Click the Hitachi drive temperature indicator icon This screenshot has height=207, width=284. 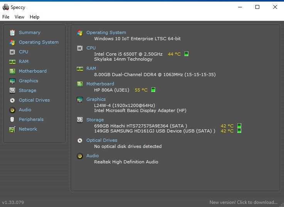pos(239,126)
